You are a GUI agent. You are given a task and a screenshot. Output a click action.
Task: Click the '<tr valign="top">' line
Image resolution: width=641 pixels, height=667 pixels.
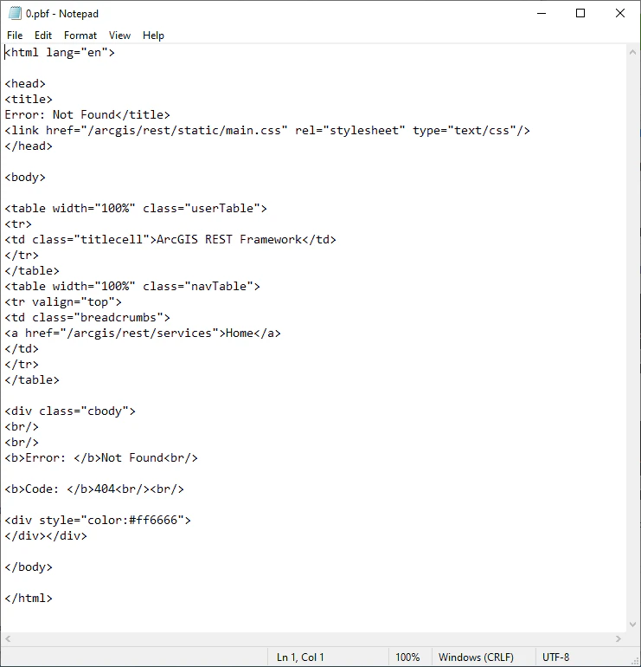(63, 302)
